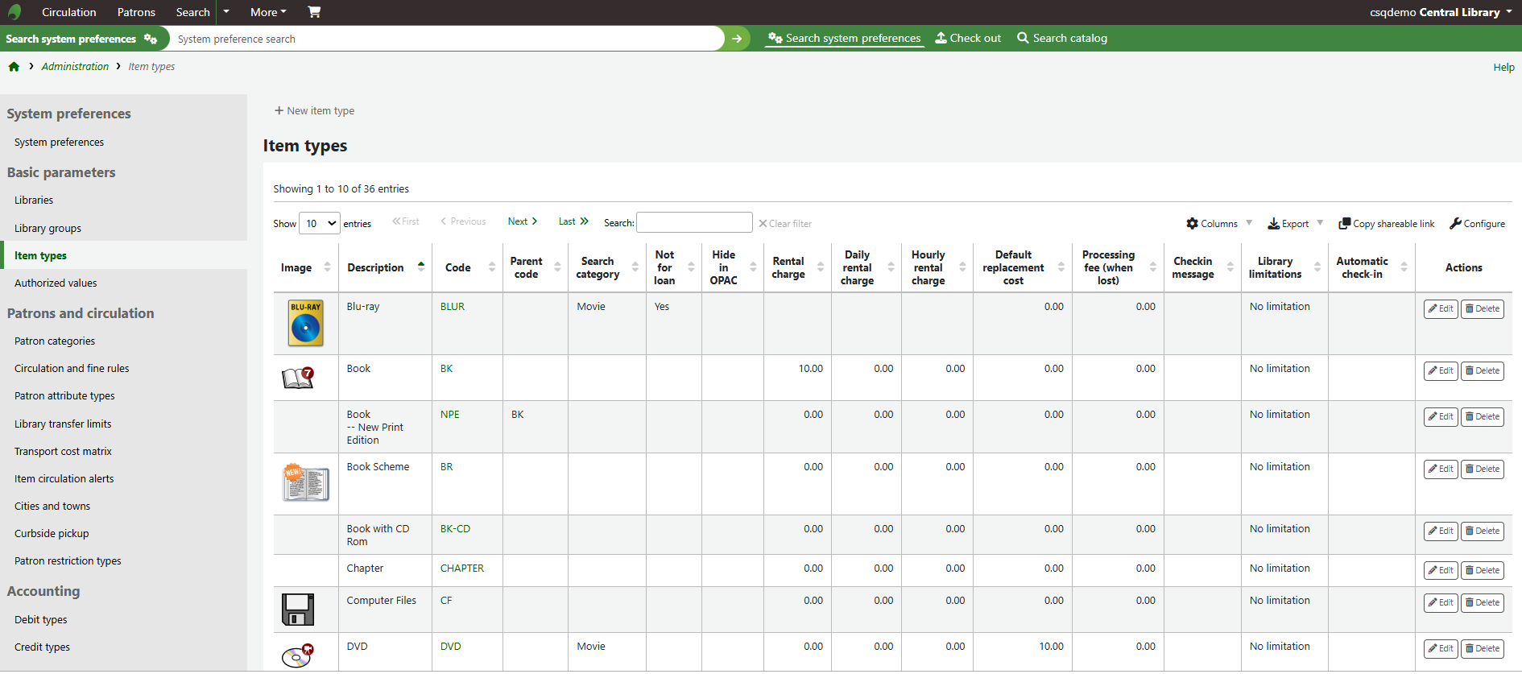Viewport: 1522px width, 674px height.
Task: Sort table by Description column
Action: click(375, 267)
